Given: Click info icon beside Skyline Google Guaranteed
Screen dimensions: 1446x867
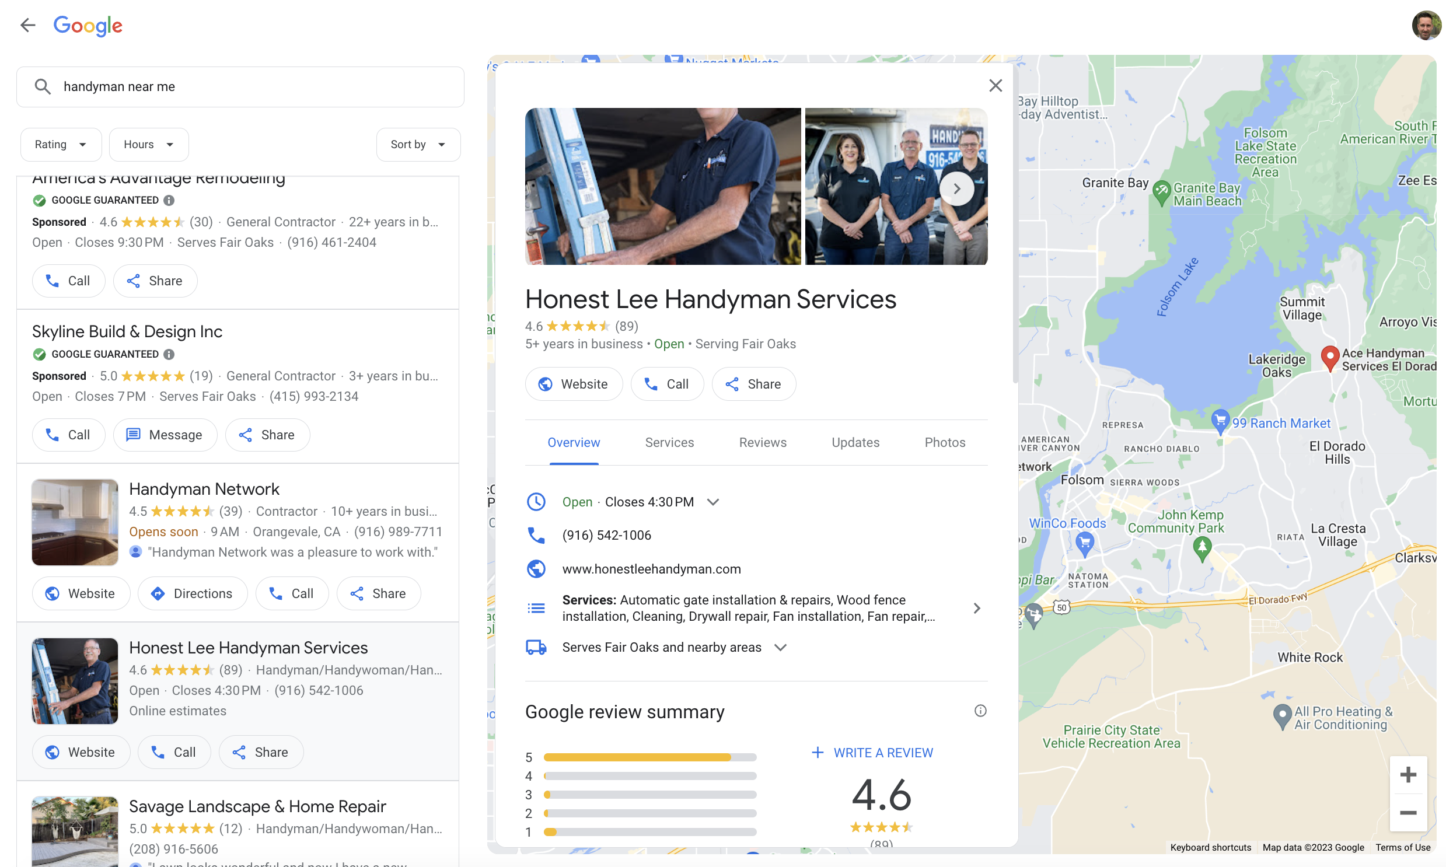Looking at the screenshot, I should pos(169,354).
